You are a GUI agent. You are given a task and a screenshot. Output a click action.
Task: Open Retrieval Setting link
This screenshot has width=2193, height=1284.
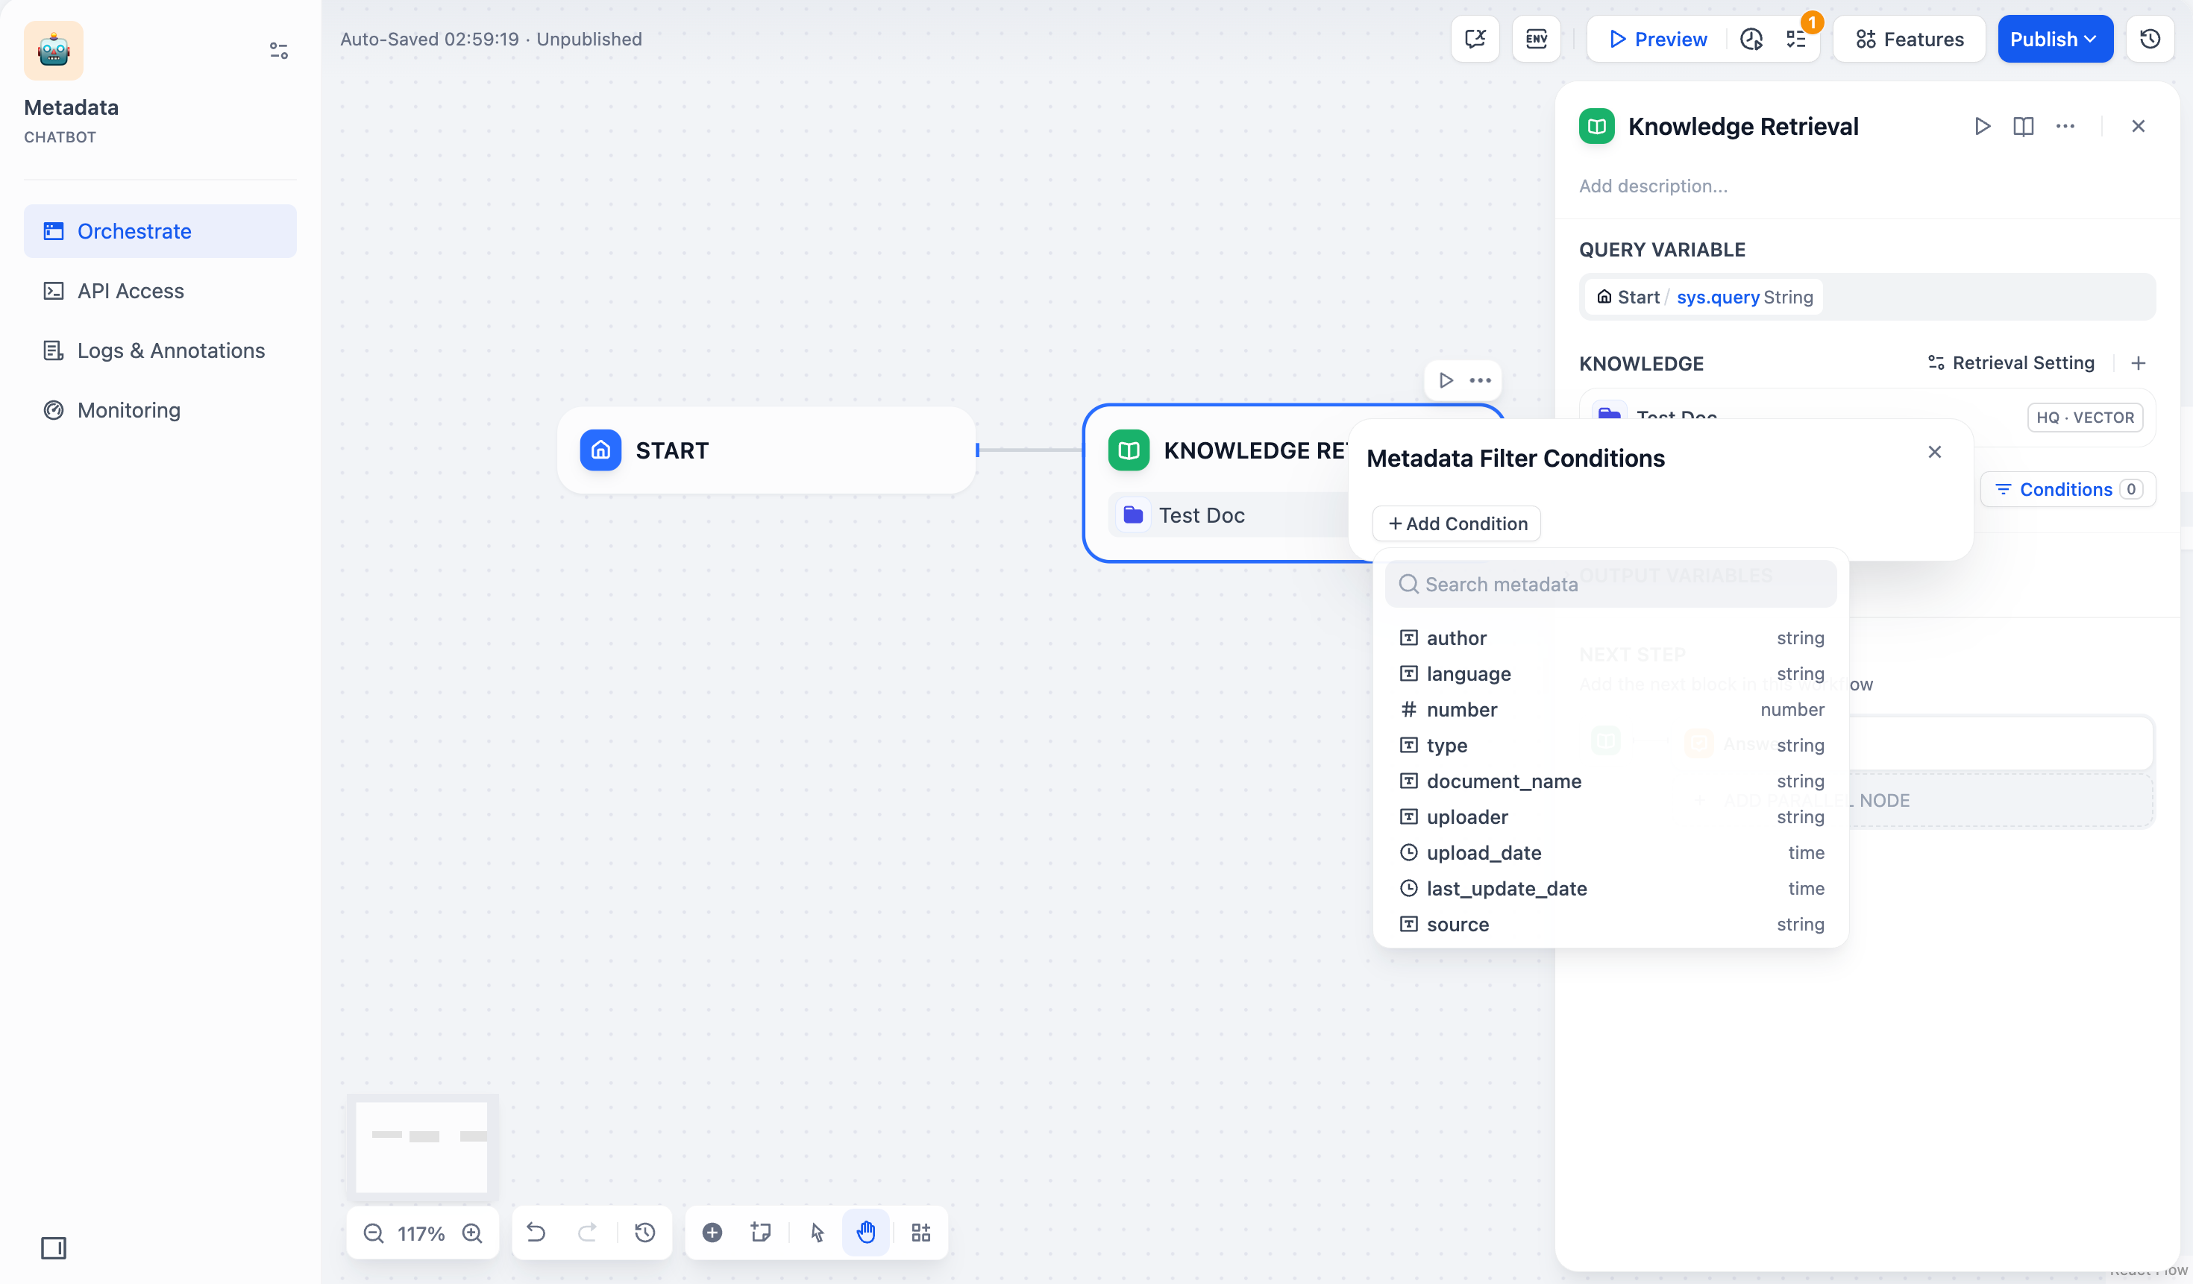pos(2011,362)
